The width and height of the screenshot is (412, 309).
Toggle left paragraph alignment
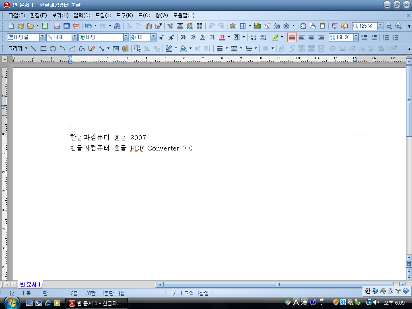302,37
